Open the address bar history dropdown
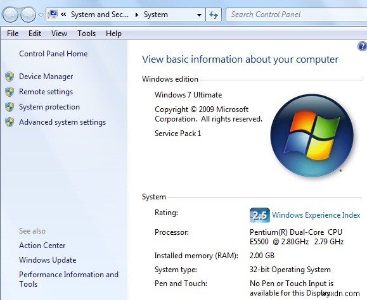The height and width of the screenshot is (300, 367). click(199, 15)
